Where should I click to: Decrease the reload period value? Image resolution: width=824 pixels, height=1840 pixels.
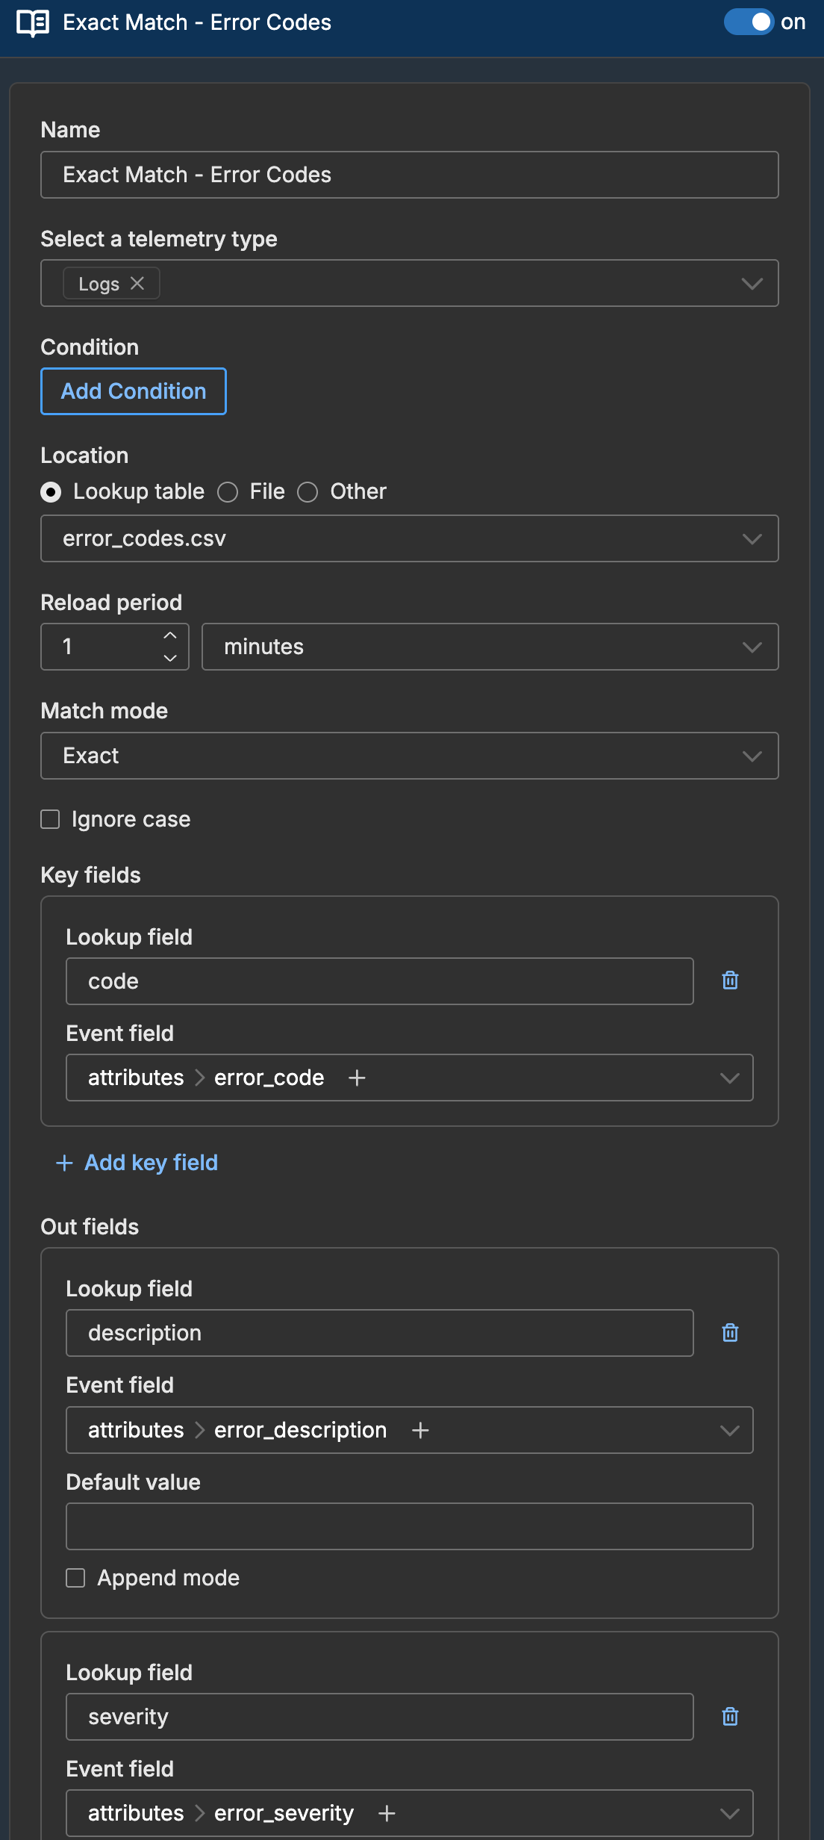(170, 658)
